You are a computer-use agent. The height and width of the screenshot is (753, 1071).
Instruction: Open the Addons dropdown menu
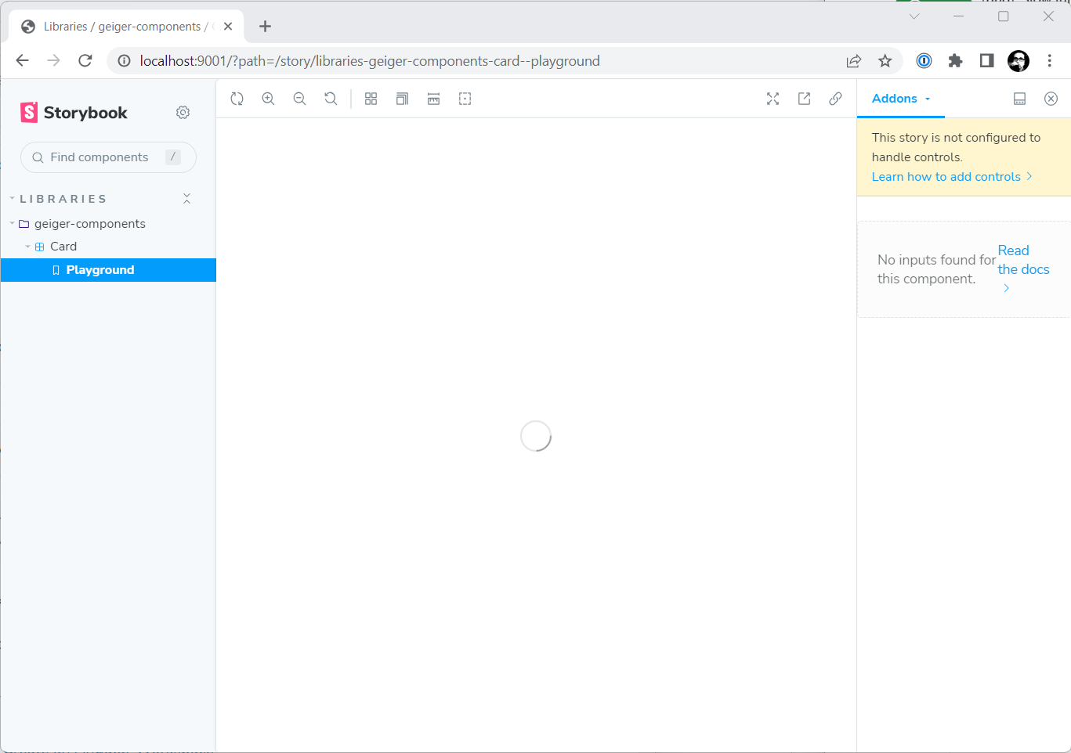point(901,99)
